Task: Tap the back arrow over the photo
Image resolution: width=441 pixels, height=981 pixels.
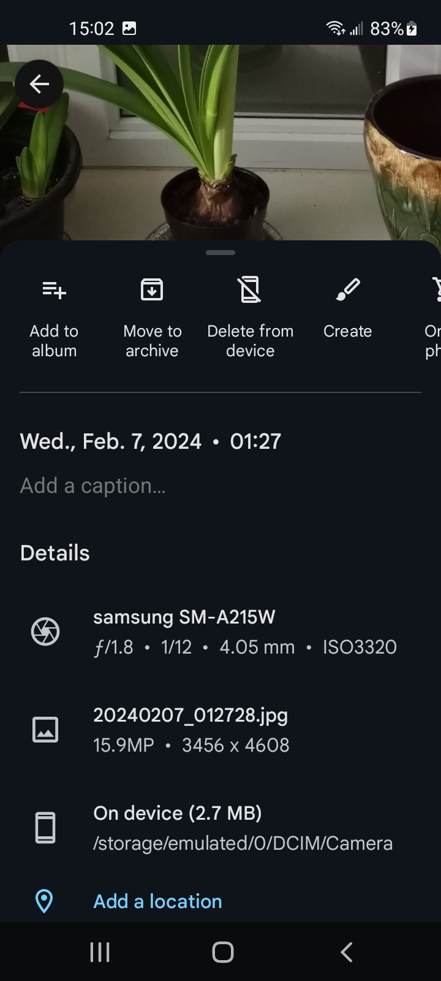Action: (39, 84)
